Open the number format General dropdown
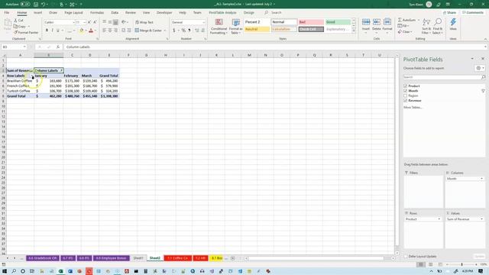The height and width of the screenshot is (275, 489). pyautogui.click(x=204, y=22)
